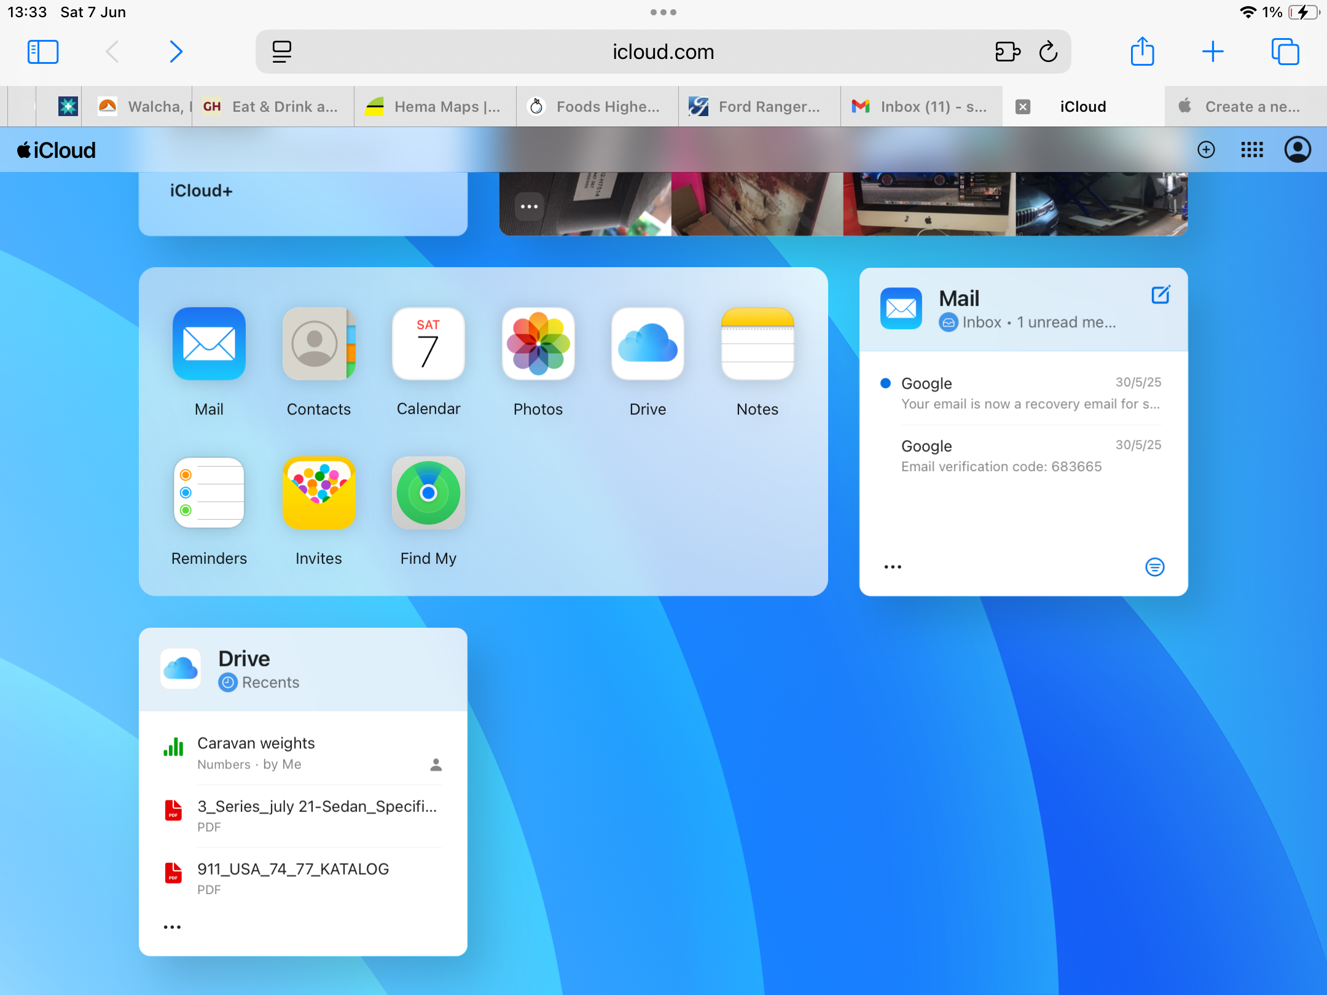Open the iCloud+ tile
Screen dimensions: 1327x995
click(303, 203)
